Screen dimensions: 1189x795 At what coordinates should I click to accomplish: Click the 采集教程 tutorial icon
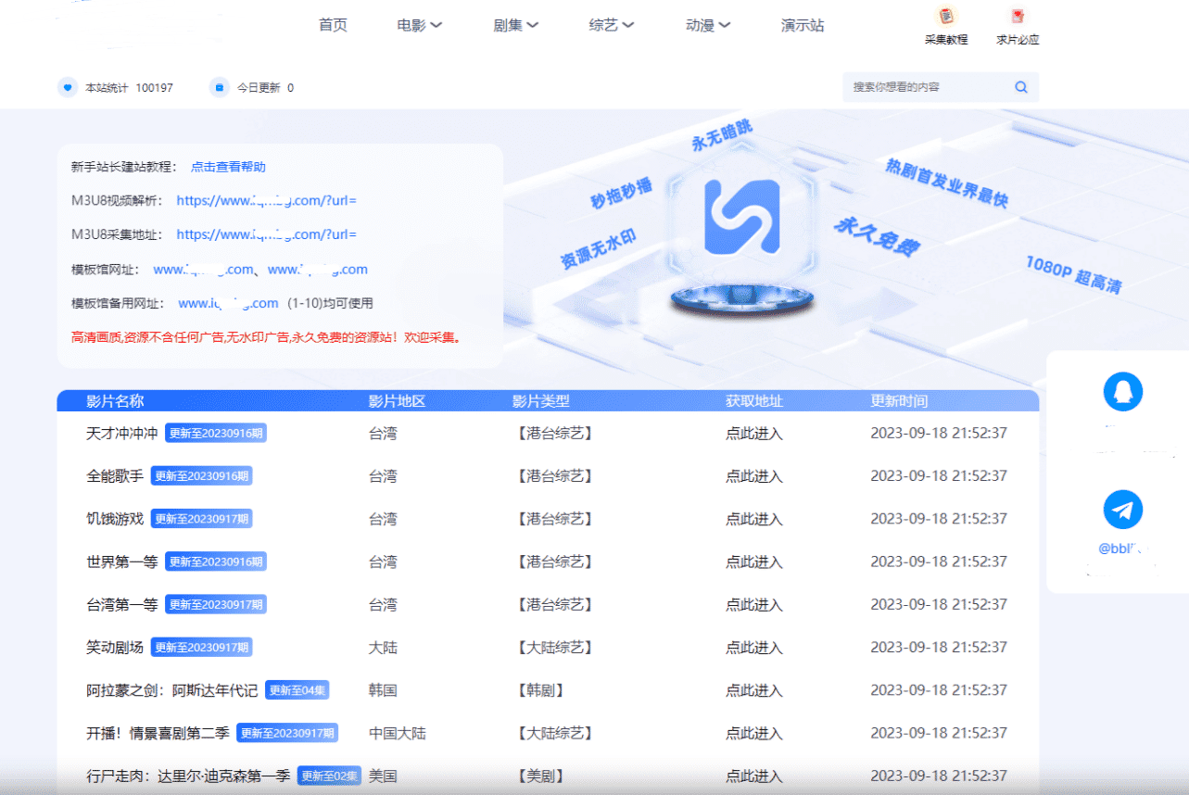pos(945,17)
